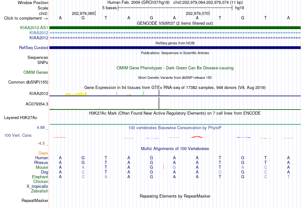Click the Human species label
Image resolution: width=301 pixels, height=208 pixels.
(42, 158)
